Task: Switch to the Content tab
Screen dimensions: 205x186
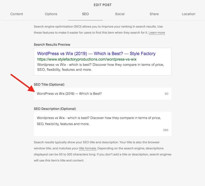Action: [x=17, y=14]
